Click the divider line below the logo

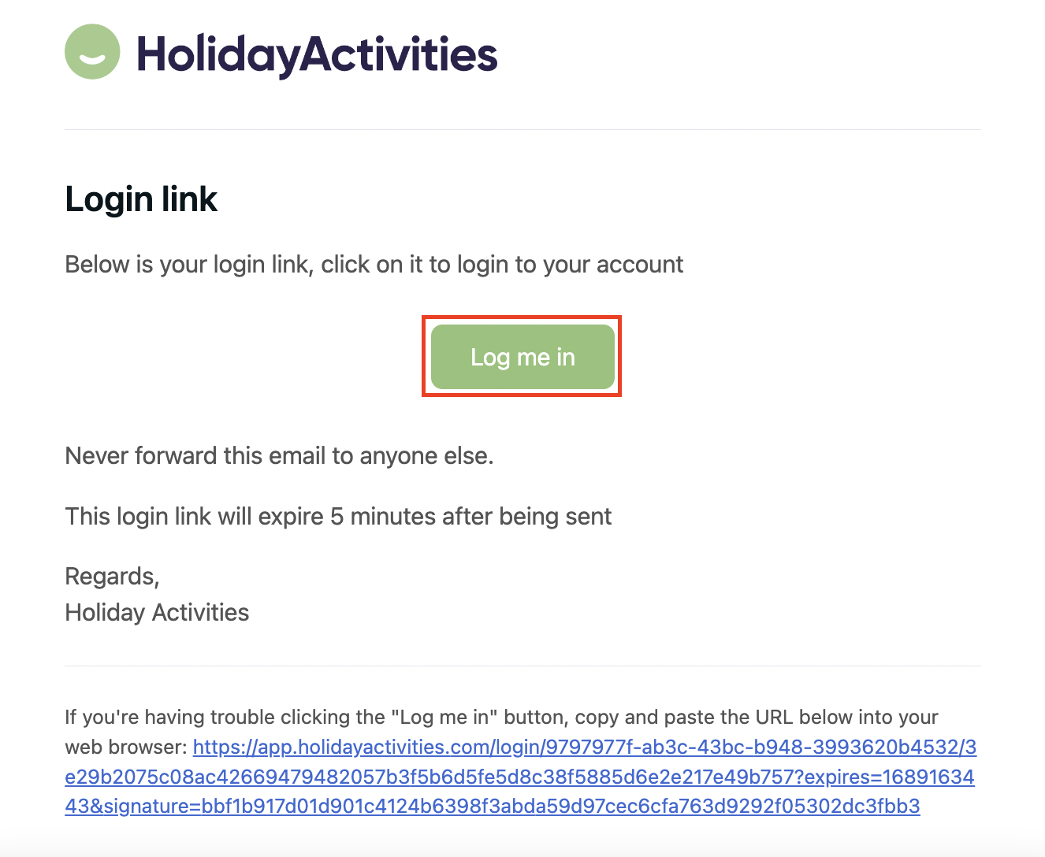[522, 129]
